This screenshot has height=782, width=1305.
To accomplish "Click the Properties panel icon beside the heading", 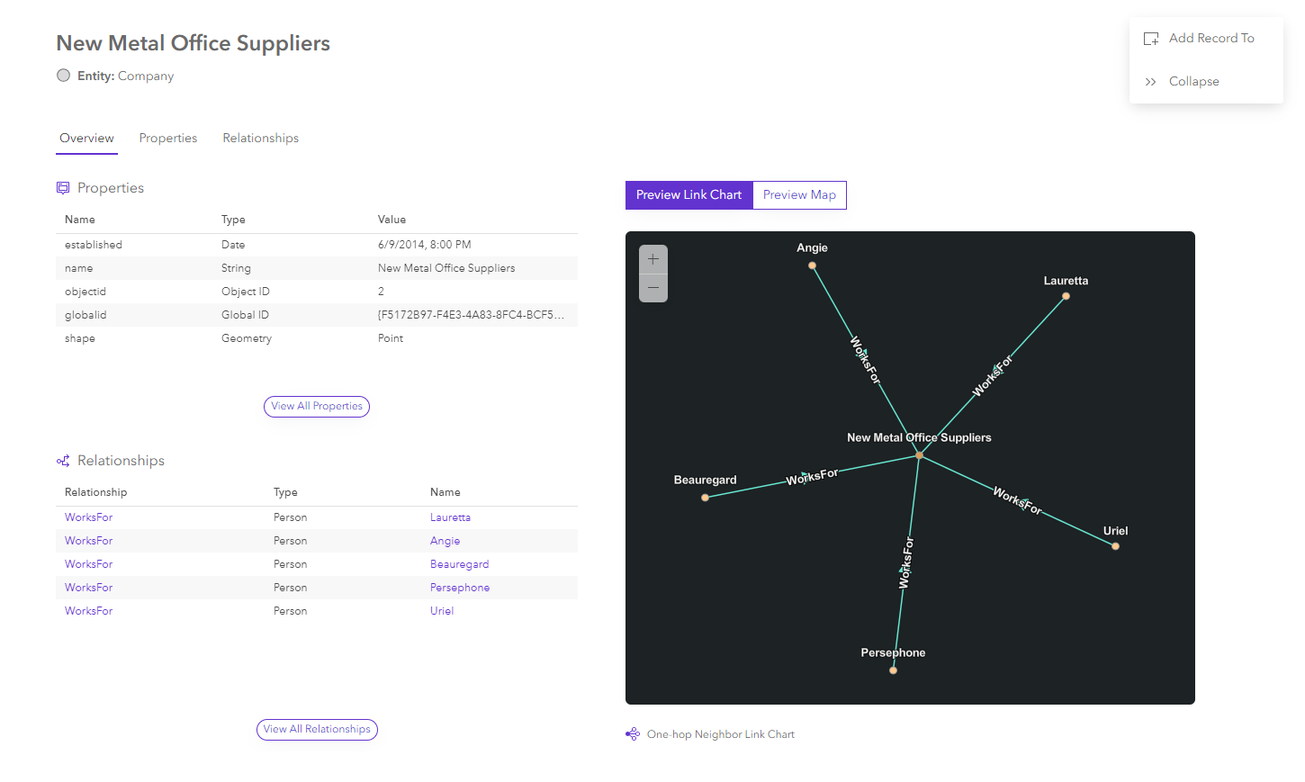I will (x=62, y=187).
